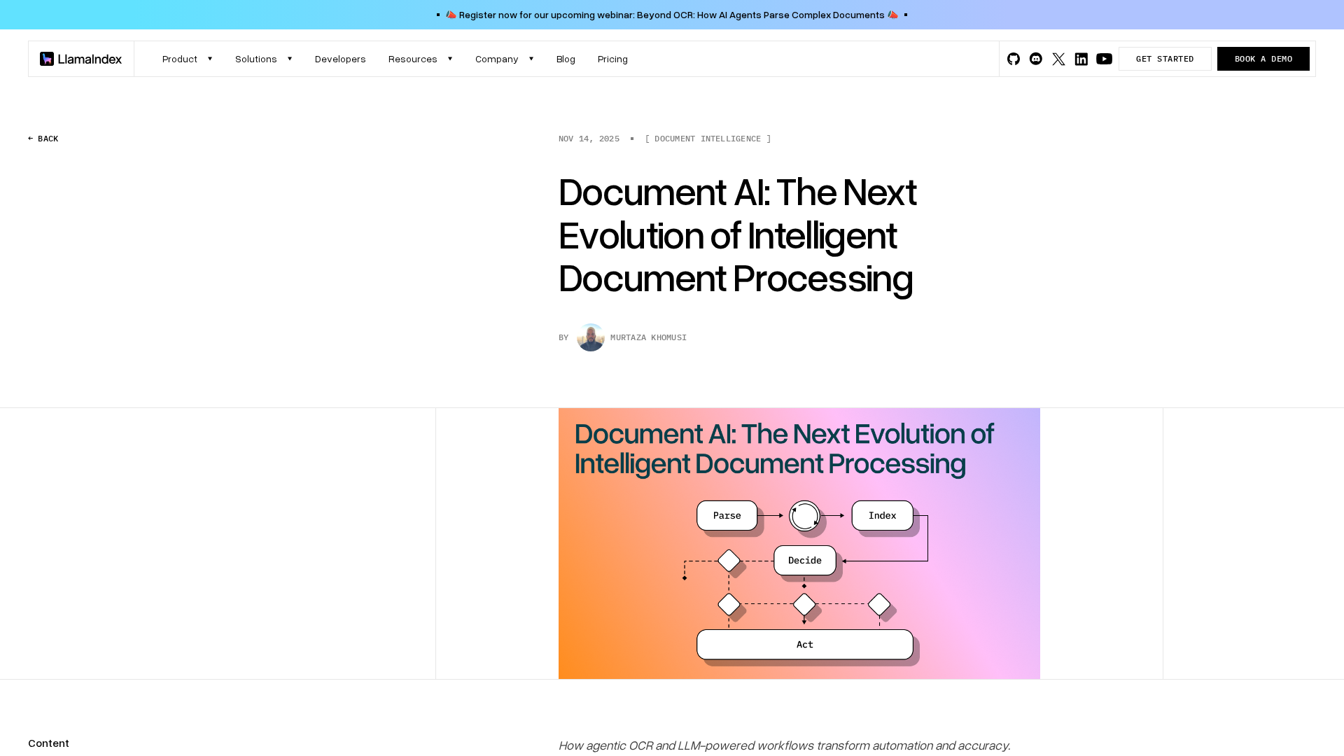
Task: Go to the Blog page
Action: point(566,59)
